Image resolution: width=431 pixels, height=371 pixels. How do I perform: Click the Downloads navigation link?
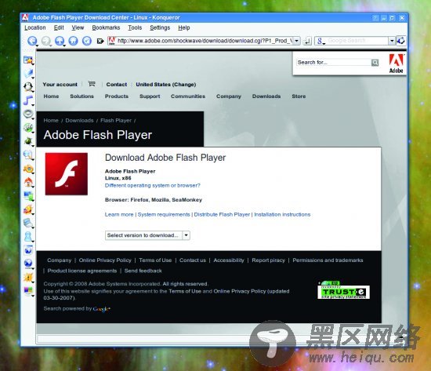point(266,96)
